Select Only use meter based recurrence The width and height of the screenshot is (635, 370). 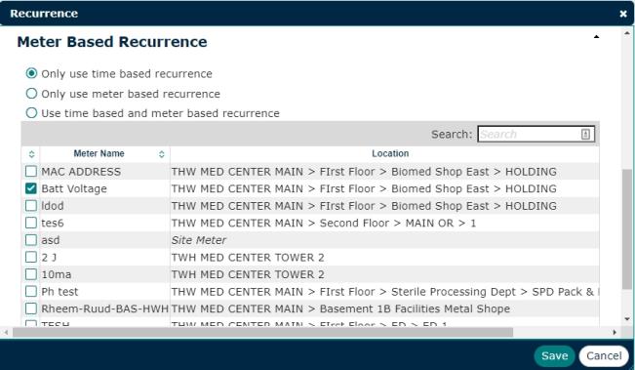point(31,94)
